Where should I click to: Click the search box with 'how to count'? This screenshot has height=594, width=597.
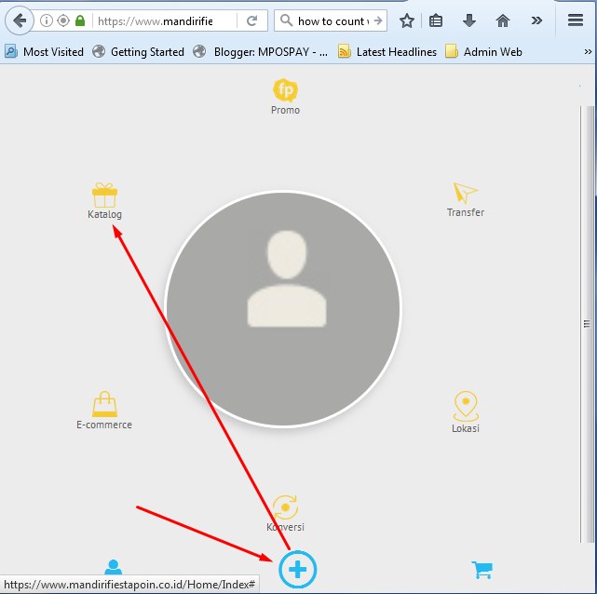(x=332, y=20)
